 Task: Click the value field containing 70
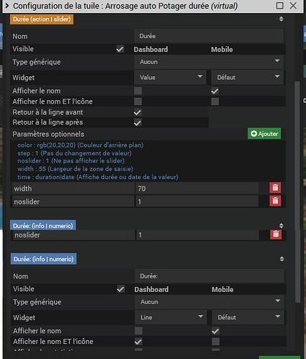click(x=197, y=188)
